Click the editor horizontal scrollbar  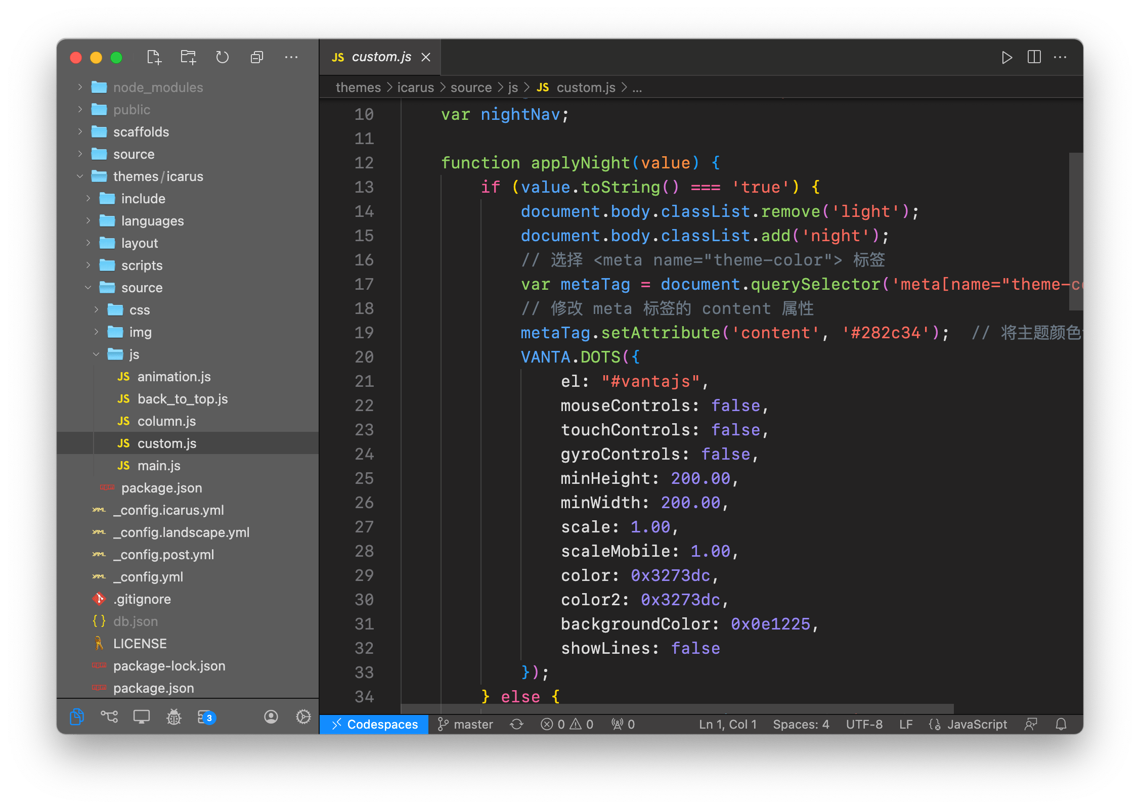tap(677, 708)
